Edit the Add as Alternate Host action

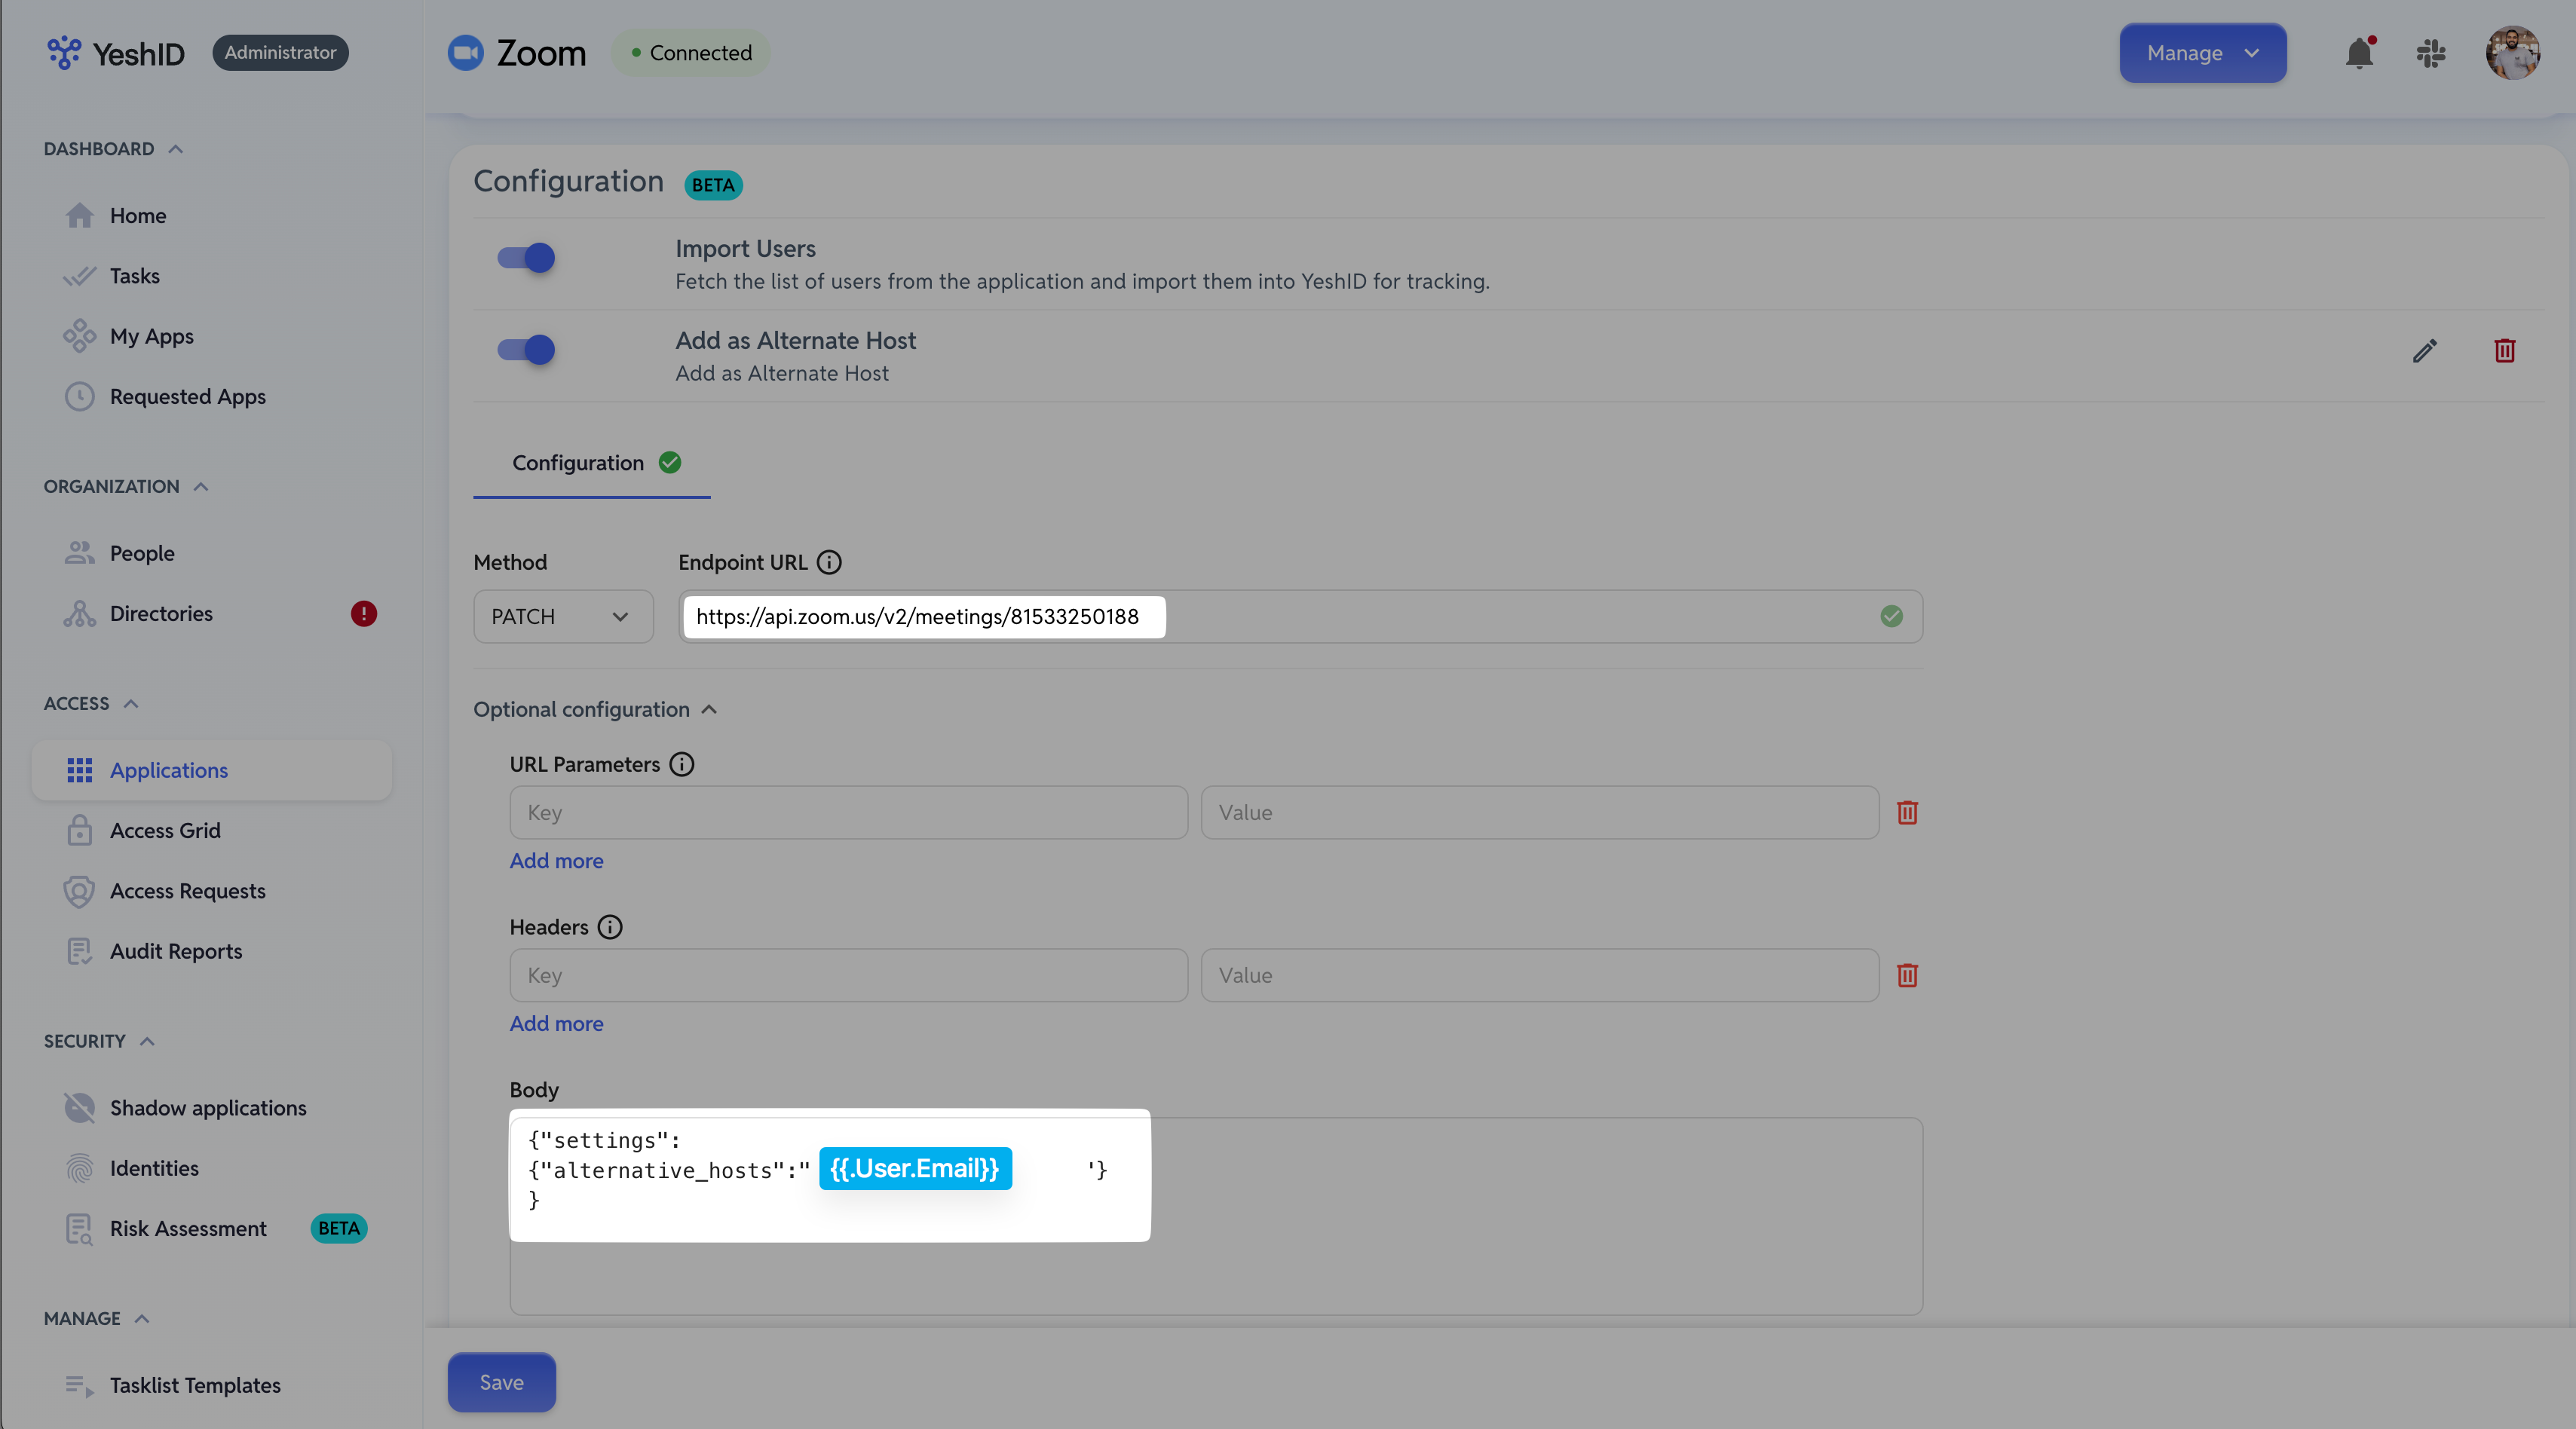click(x=2424, y=351)
